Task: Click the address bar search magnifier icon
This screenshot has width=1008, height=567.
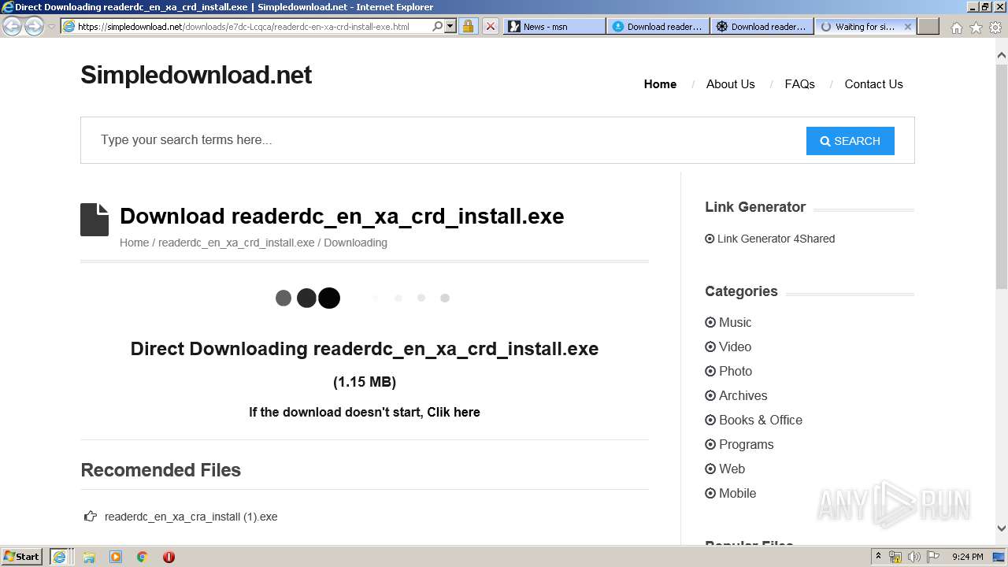Action: tap(438, 26)
